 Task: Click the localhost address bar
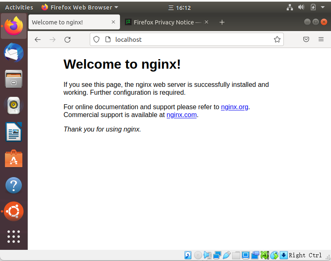click(187, 39)
